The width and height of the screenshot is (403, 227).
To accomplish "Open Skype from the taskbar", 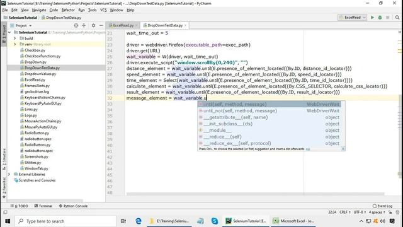I will [214, 221].
